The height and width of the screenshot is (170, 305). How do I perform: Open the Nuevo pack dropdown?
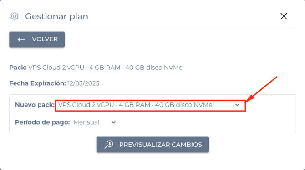pyautogui.click(x=150, y=106)
